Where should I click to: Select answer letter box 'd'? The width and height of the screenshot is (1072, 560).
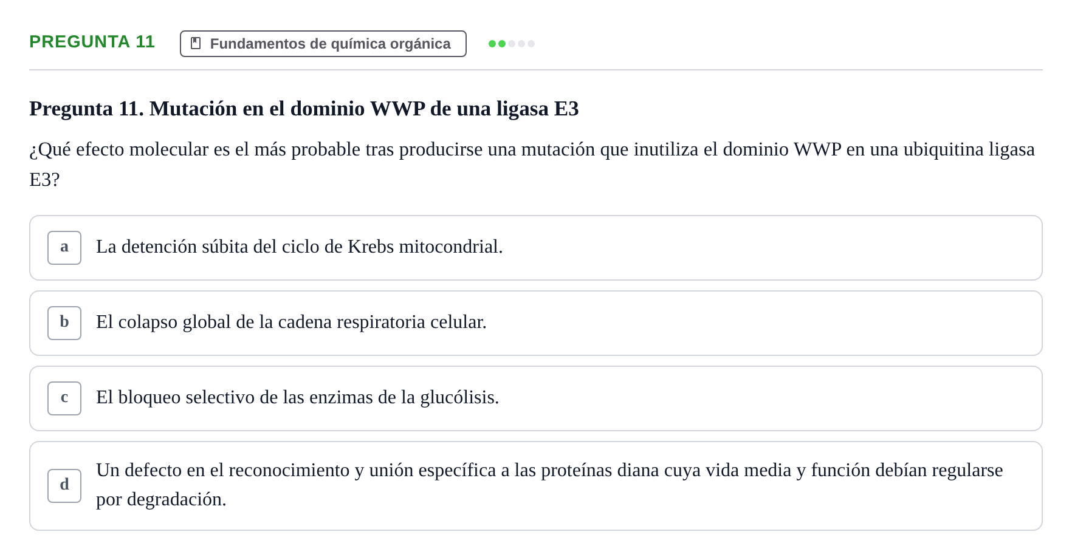64,486
